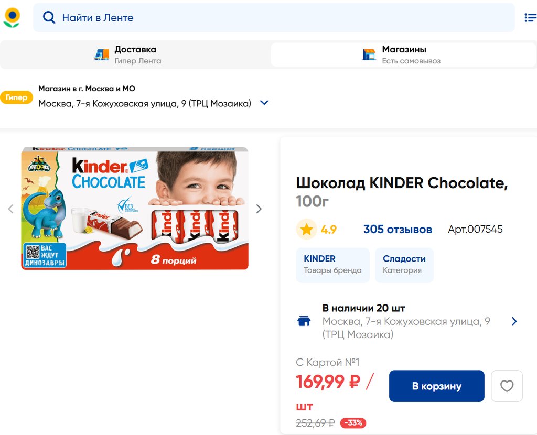
Task: Show previous product image
Action: pos(10,209)
